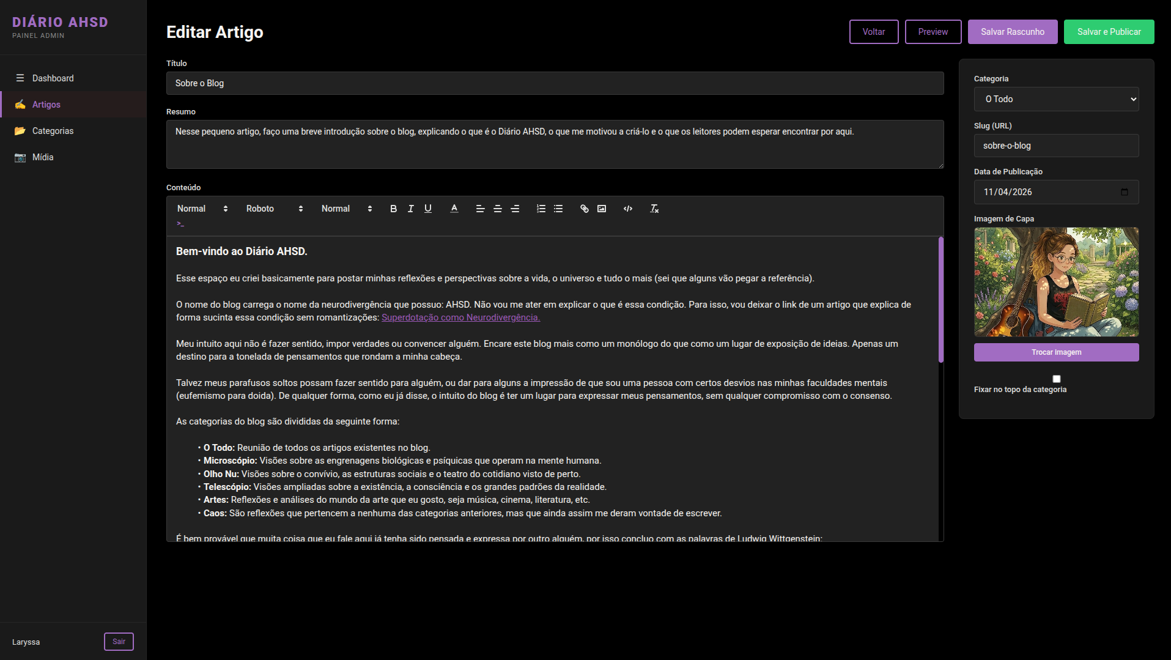Open the first Normal heading style dropdown
This screenshot has height=660, width=1171.
[202, 209]
